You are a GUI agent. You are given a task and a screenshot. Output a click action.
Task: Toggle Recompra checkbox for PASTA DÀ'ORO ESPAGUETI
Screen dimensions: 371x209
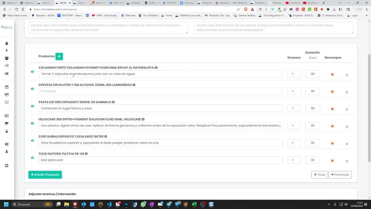click(332, 109)
